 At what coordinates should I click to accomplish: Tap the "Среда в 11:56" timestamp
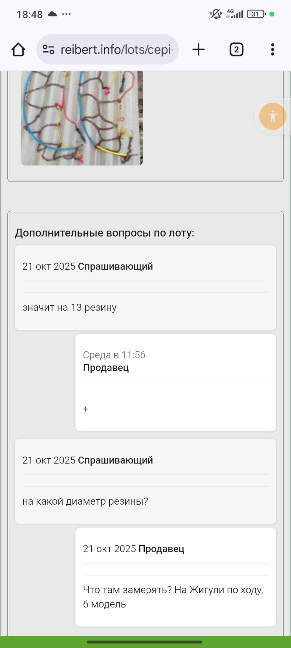(x=114, y=355)
